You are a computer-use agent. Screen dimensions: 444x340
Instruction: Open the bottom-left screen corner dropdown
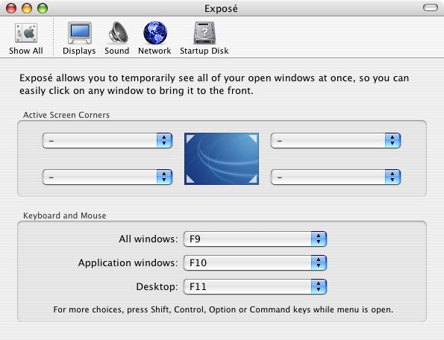pos(107,177)
